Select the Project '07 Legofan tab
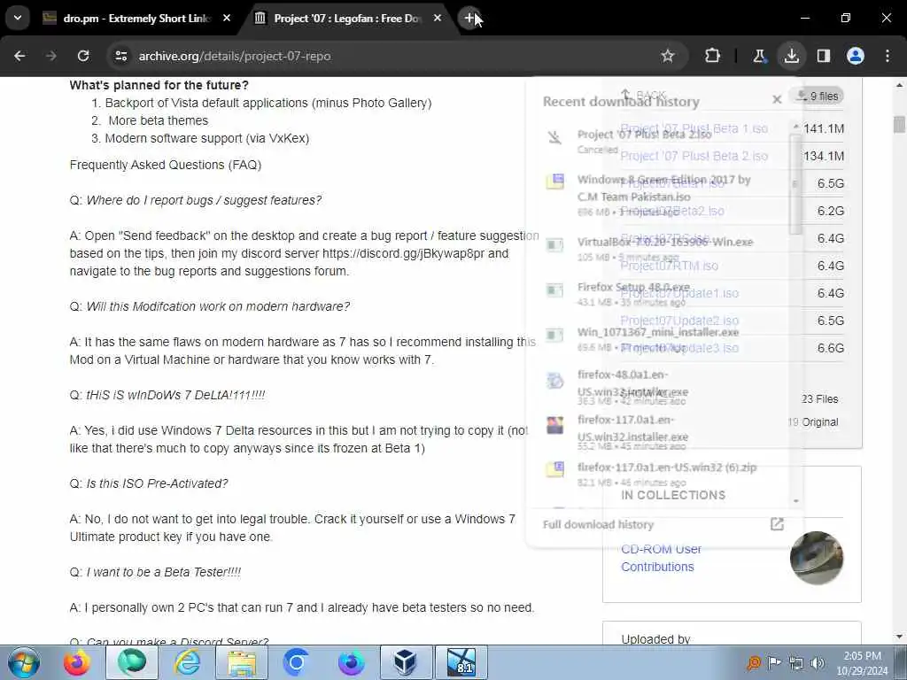Viewport: 907px width, 680px height. coord(347,19)
